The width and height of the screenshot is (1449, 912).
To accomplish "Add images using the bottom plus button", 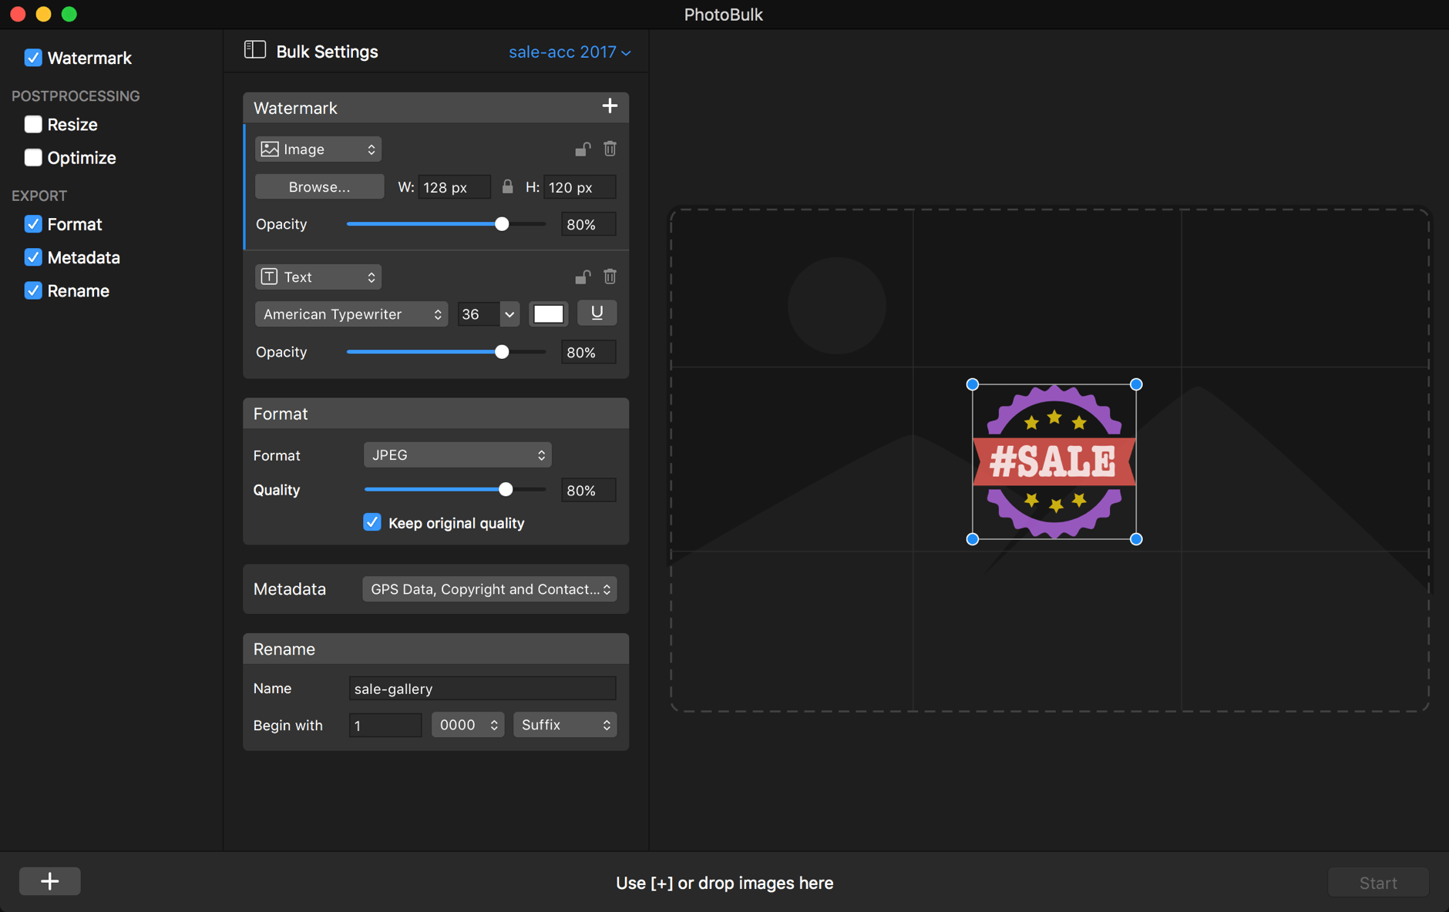I will [50, 881].
